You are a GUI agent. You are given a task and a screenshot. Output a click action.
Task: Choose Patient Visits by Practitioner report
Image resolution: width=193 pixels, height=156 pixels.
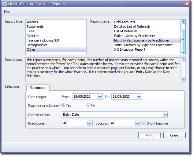tap(135, 36)
